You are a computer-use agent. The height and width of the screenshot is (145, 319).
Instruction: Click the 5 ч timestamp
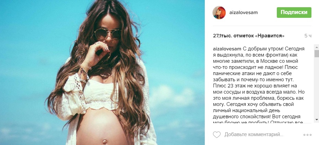click(x=308, y=36)
